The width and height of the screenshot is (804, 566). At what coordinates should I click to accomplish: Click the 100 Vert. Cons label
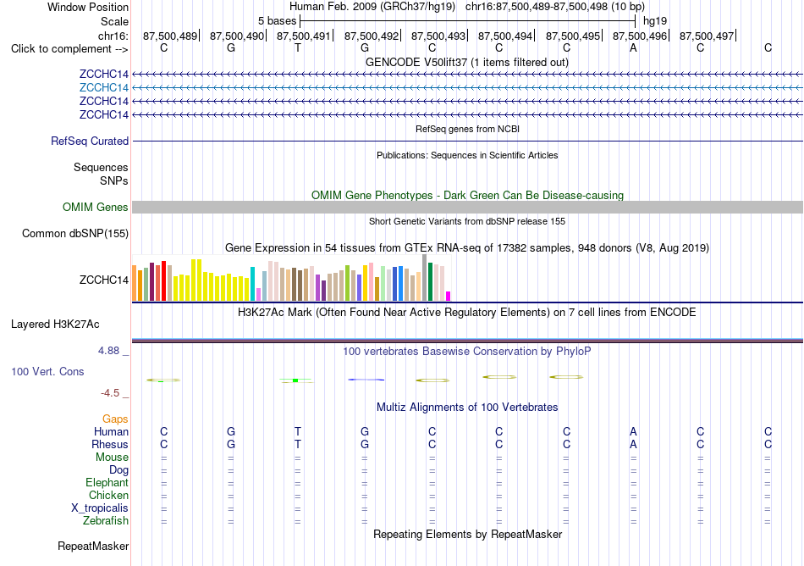tap(47, 371)
